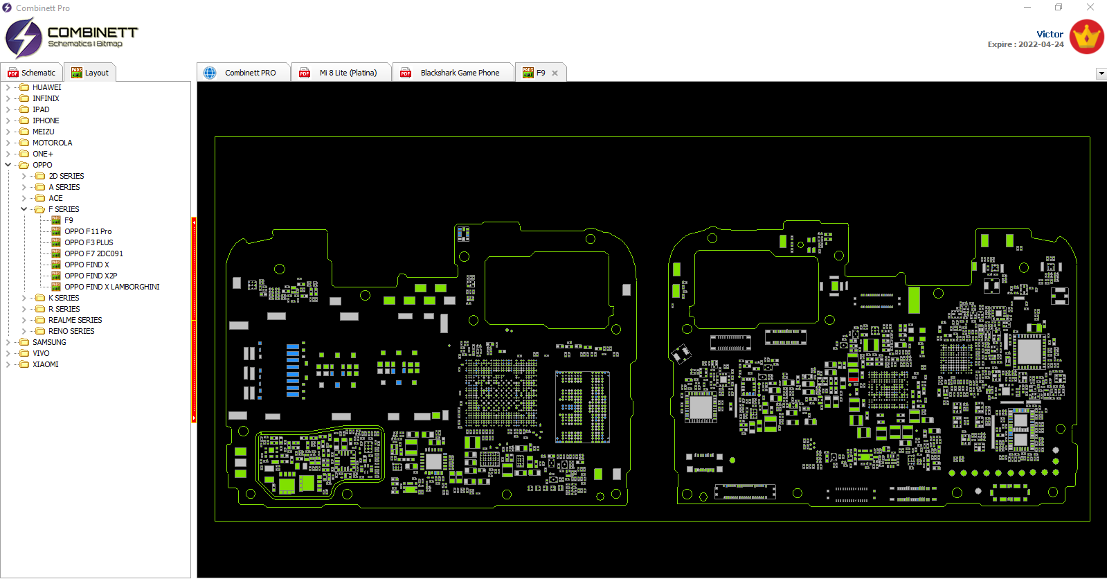Expand the HUAWEI folder
Image resolution: width=1107 pixels, height=579 pixels.
point(8,87)
